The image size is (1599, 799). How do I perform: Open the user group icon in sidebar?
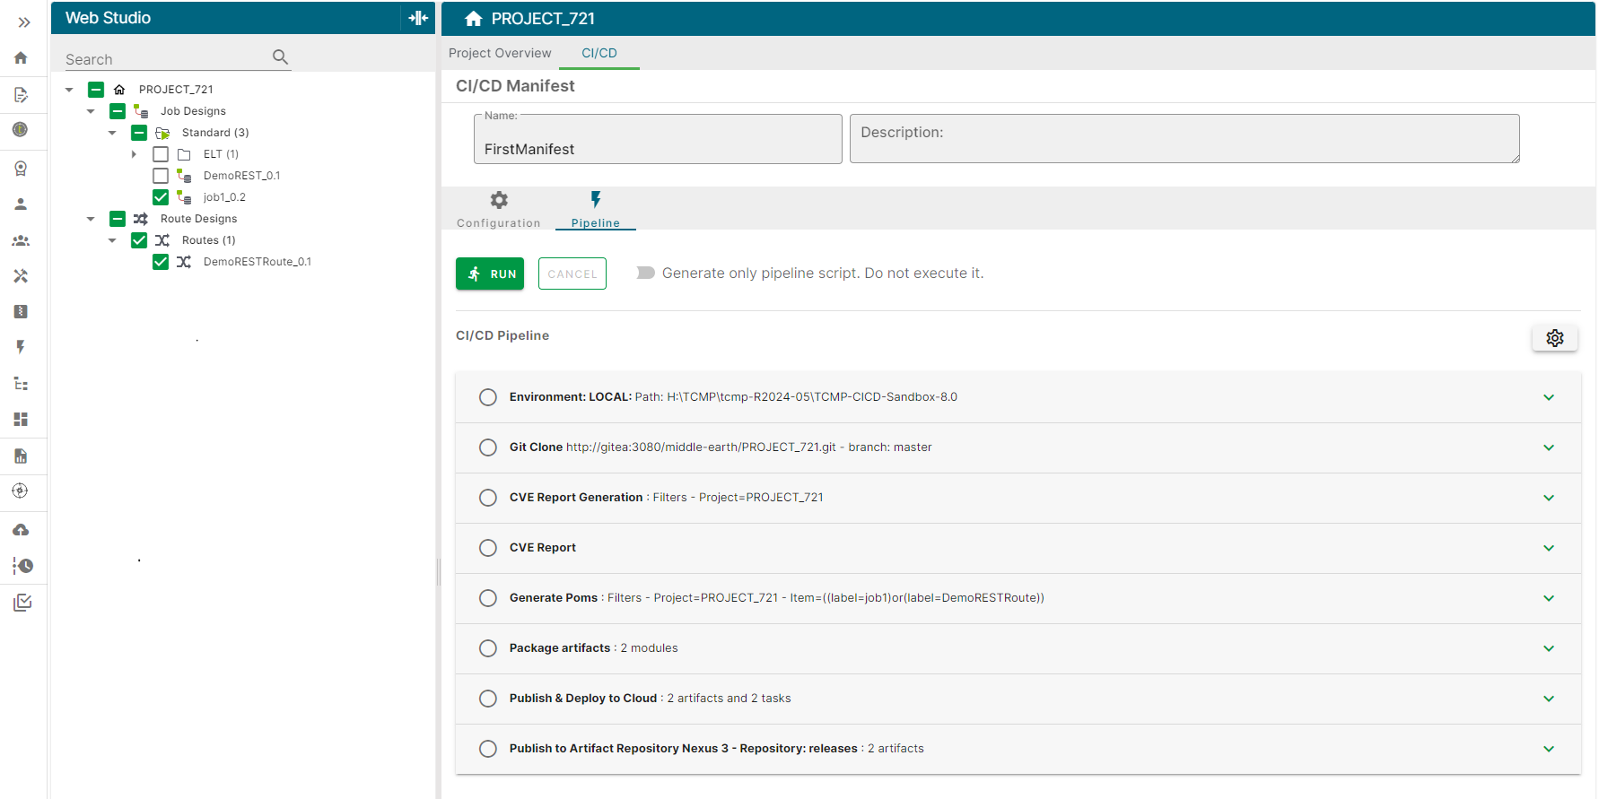pyautogui.click(x=21, y=240)
